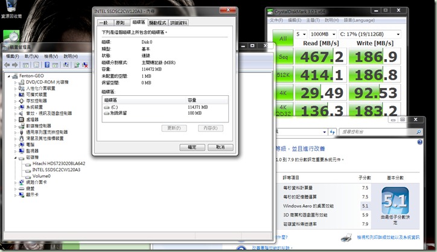Open the 檔案(F) menu in Device Manager
Viewport: 437px width, 252px height.
tap(13, 56)
